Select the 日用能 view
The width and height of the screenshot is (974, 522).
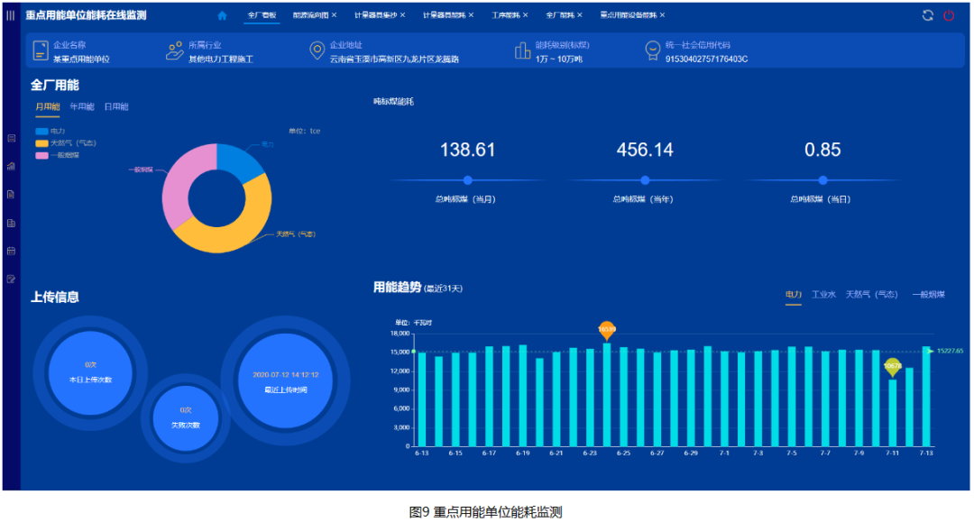[116, 106]
